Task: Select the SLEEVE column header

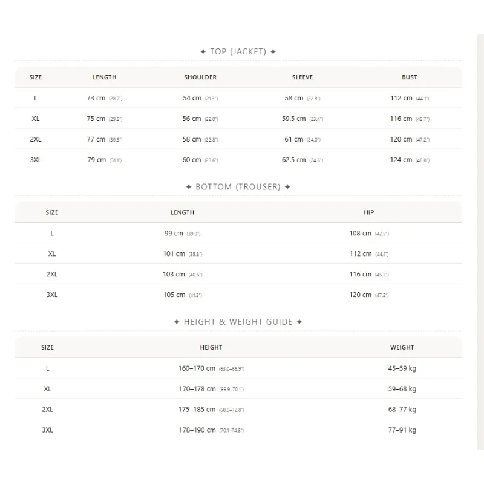Action: (302, 77)
